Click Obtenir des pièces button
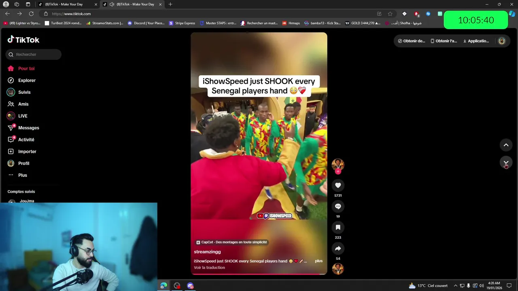Image resolution: width=518 pixels, height=291 pixels. 412,41
